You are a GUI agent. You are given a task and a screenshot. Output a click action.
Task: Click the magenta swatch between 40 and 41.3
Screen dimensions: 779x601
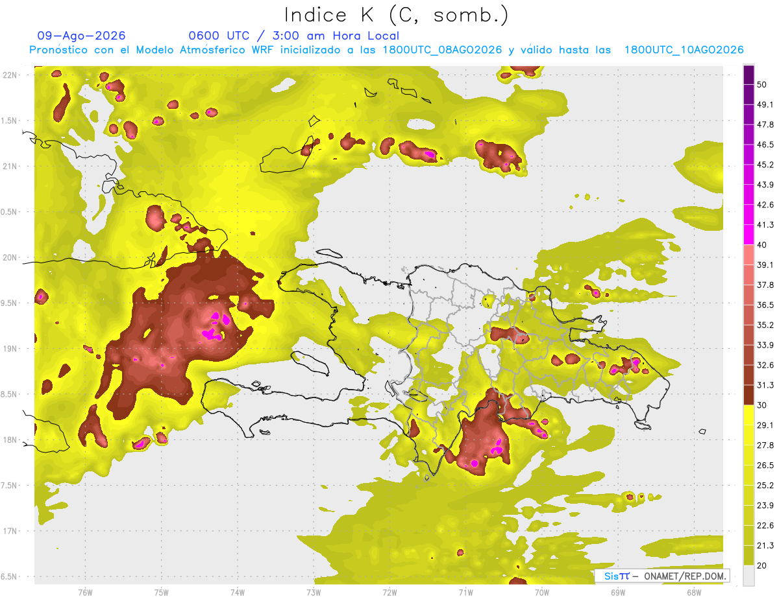(x=748, y=235)
